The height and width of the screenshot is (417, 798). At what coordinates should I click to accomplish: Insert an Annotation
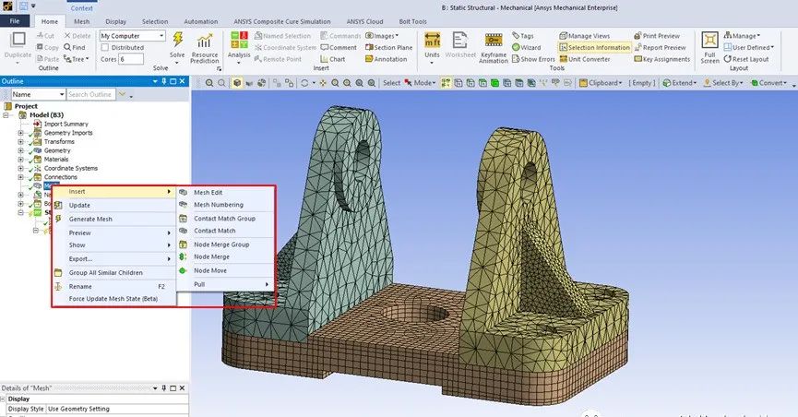(386, 59)
